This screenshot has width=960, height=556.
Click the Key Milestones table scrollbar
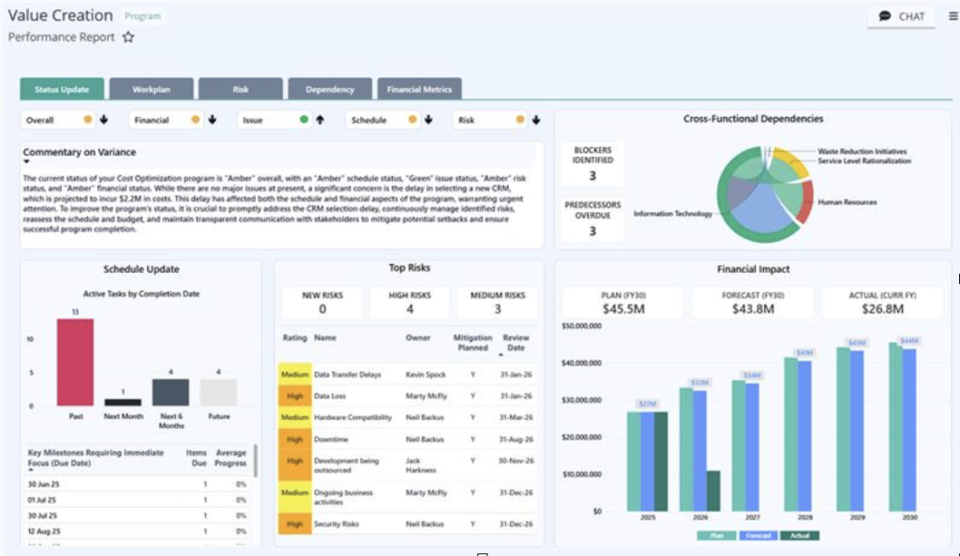coord(255,460)
